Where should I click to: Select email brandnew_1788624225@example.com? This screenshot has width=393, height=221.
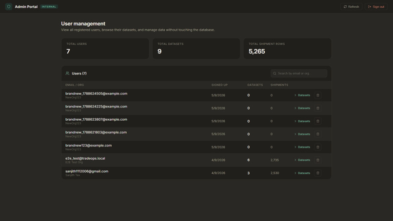point(96,107)
